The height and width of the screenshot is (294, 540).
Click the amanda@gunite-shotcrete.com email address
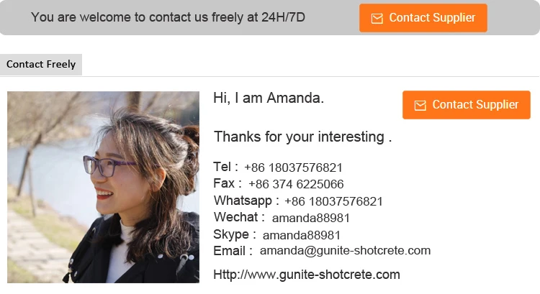pyautogui.click(x=345, y=251)
